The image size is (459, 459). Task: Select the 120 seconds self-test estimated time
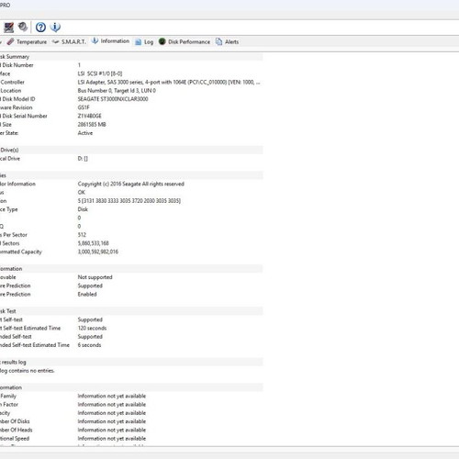(x=92, y=328)
